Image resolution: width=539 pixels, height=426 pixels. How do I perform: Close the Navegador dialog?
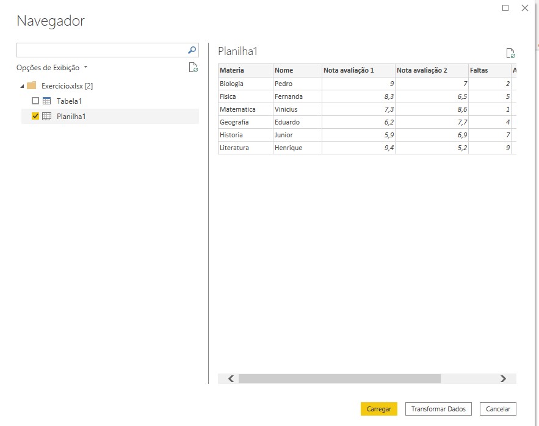click(524, 8)
